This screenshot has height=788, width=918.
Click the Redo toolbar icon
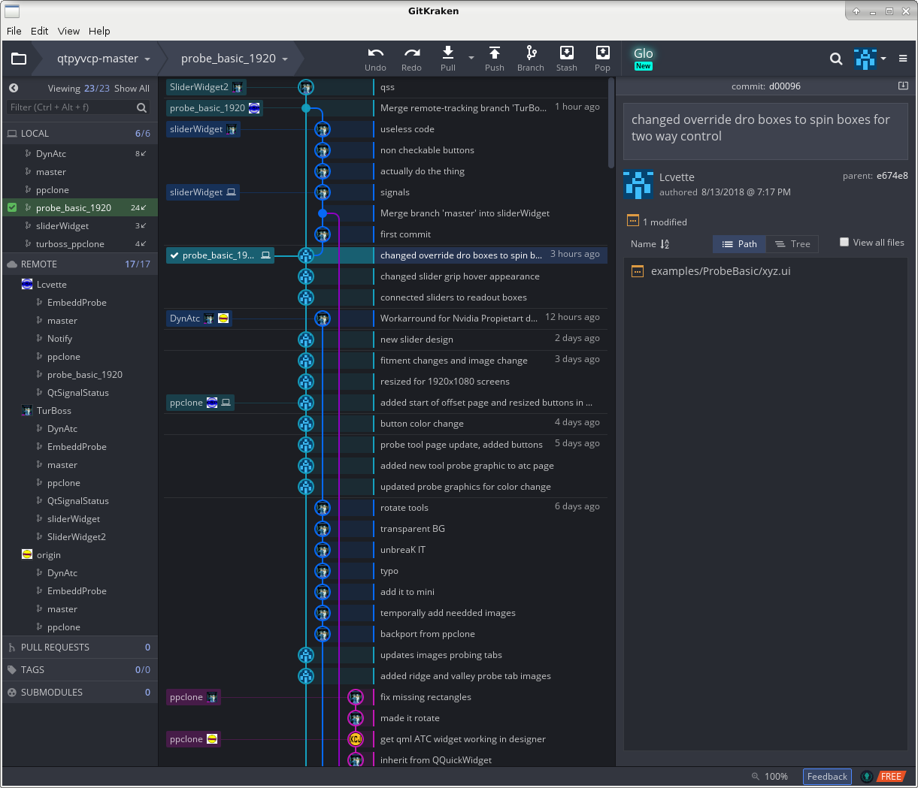pos(411,53)
